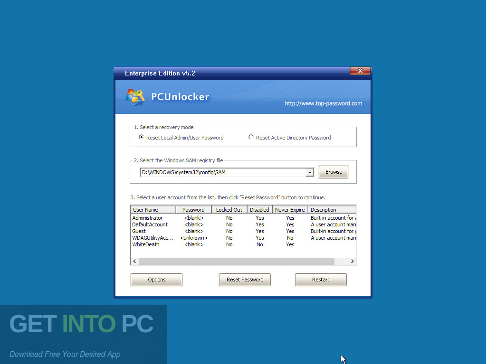Select the WDAGUtilityAcc... account row
Viewport: 486px width, 364px height.
tap(244, 238)
